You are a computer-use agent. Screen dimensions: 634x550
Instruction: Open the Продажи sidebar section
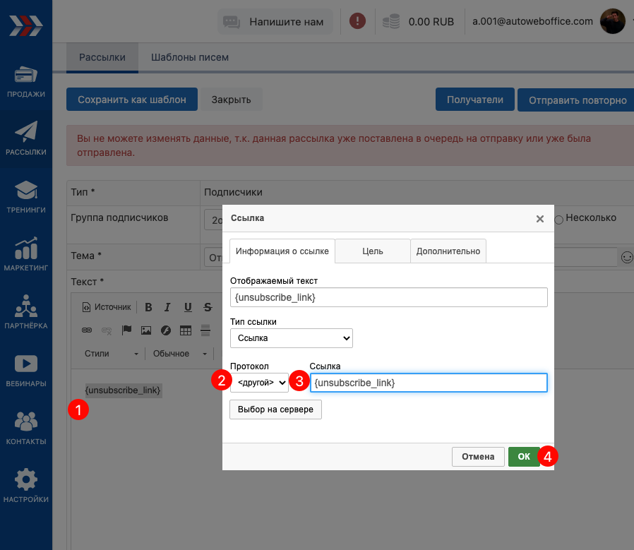click(26, 81)
